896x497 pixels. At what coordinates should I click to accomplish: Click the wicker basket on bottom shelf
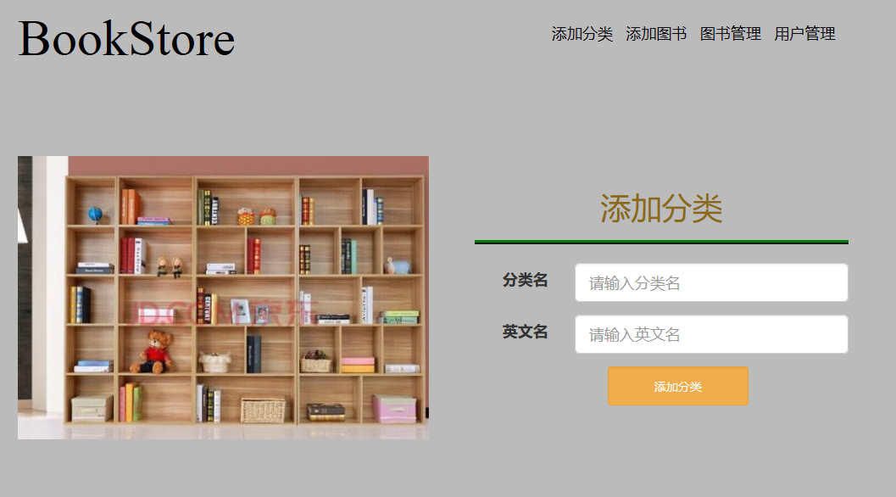(263, 410)
